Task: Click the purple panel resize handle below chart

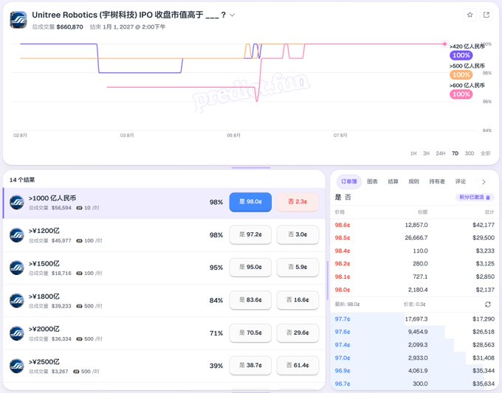Action: [251, 167]
